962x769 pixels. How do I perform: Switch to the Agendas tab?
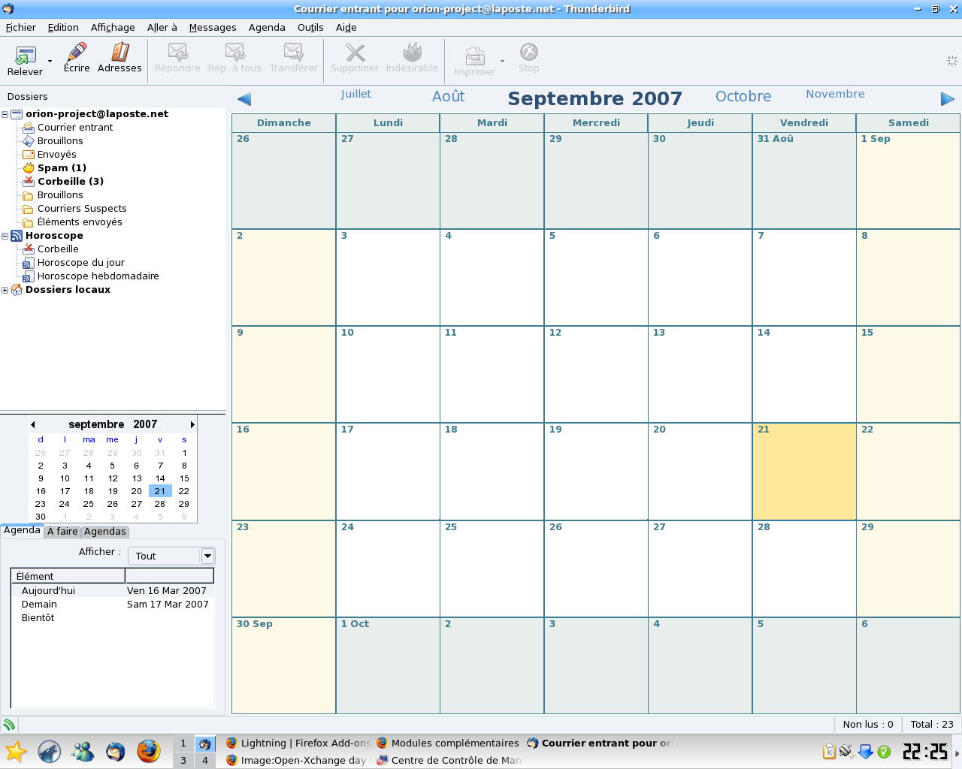[105, 532]
